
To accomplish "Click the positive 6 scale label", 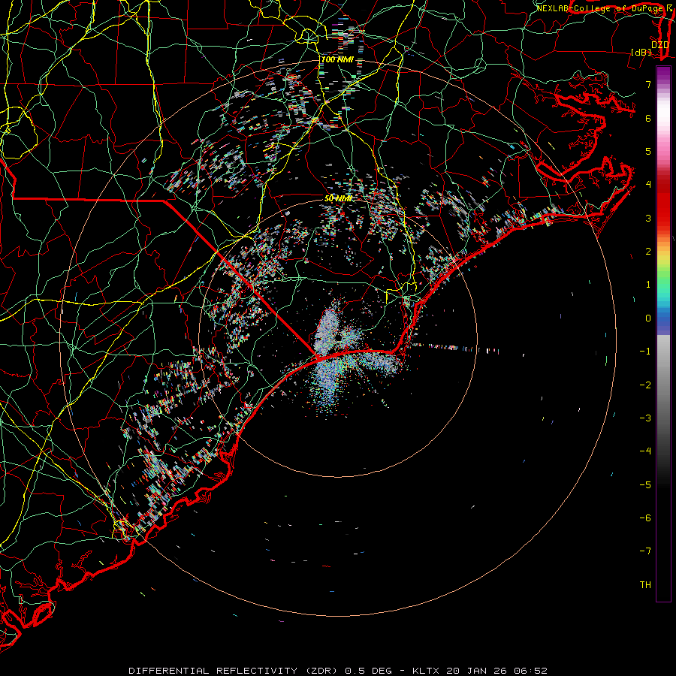I will (x=648, y=118).
